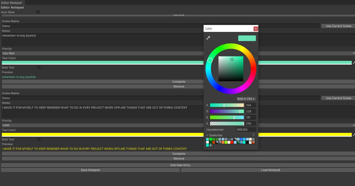Enable Bold Text for the first note entry
355x186 pixels.
tap(39, 67)
